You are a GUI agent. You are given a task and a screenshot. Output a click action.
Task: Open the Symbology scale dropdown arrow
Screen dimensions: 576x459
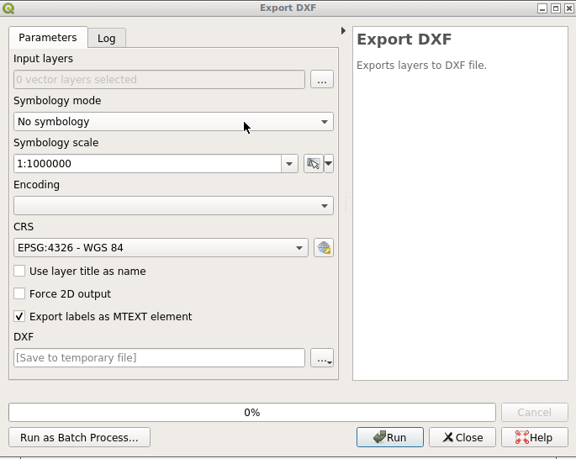(x=289, y=164)
